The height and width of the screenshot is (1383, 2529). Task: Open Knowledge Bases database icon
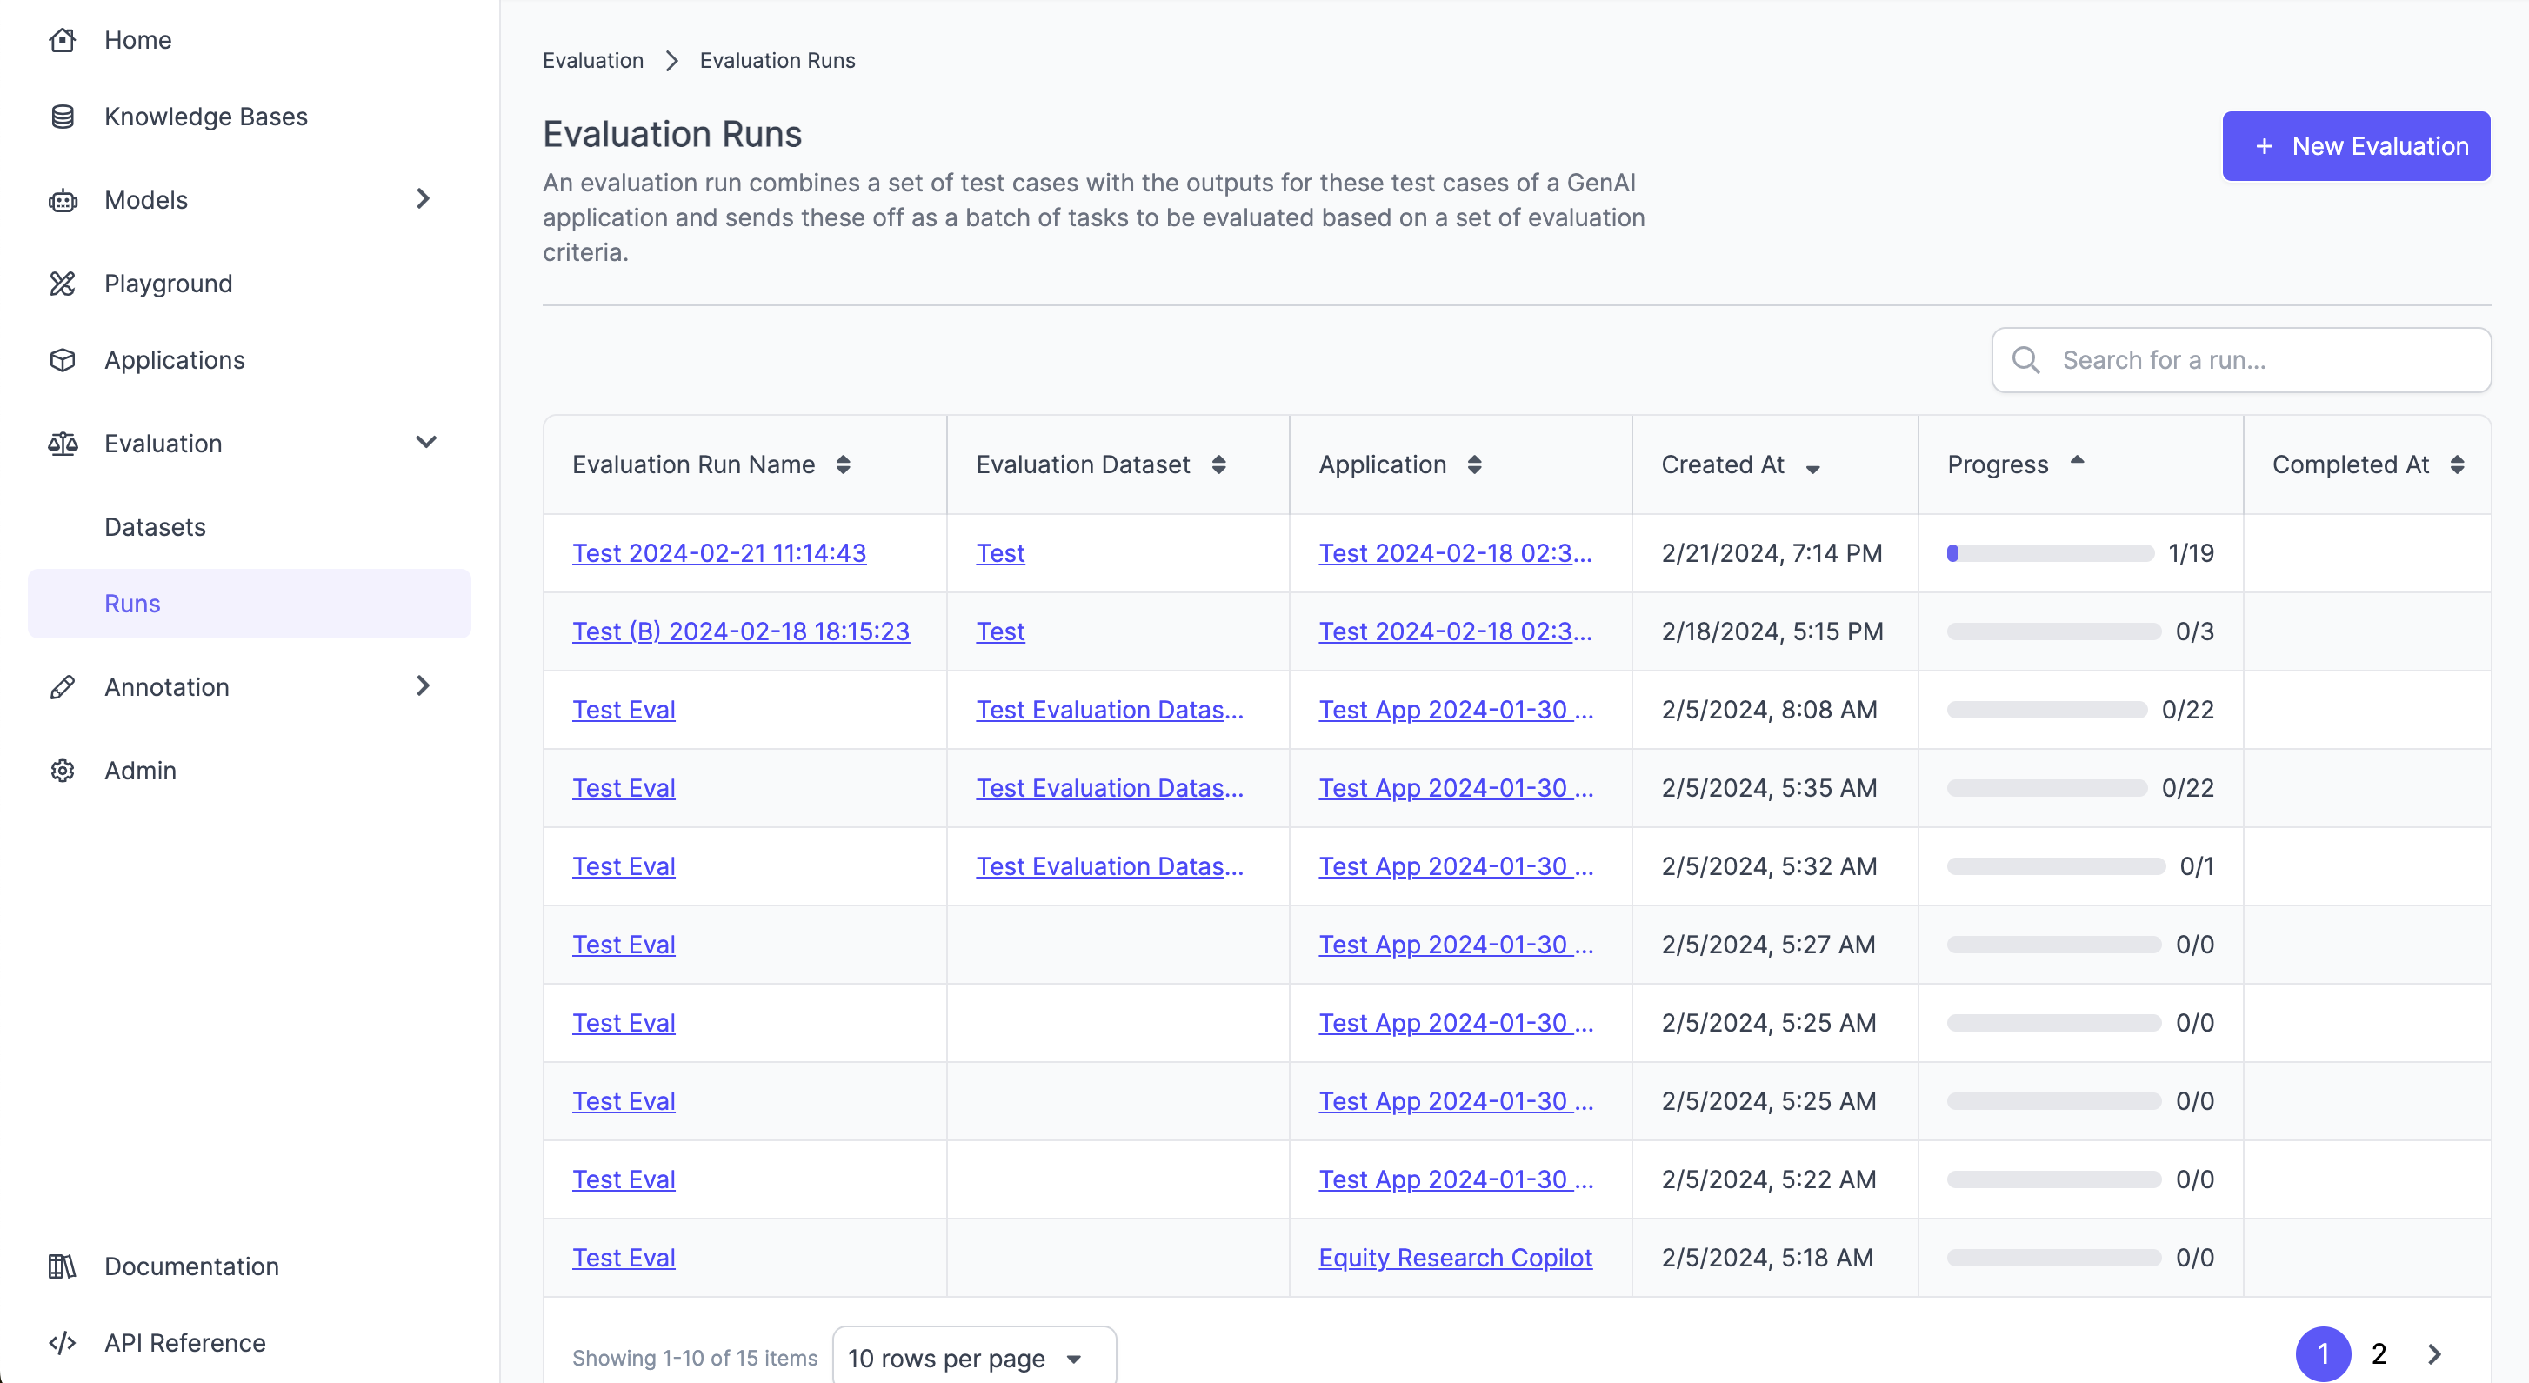(63, 117)
